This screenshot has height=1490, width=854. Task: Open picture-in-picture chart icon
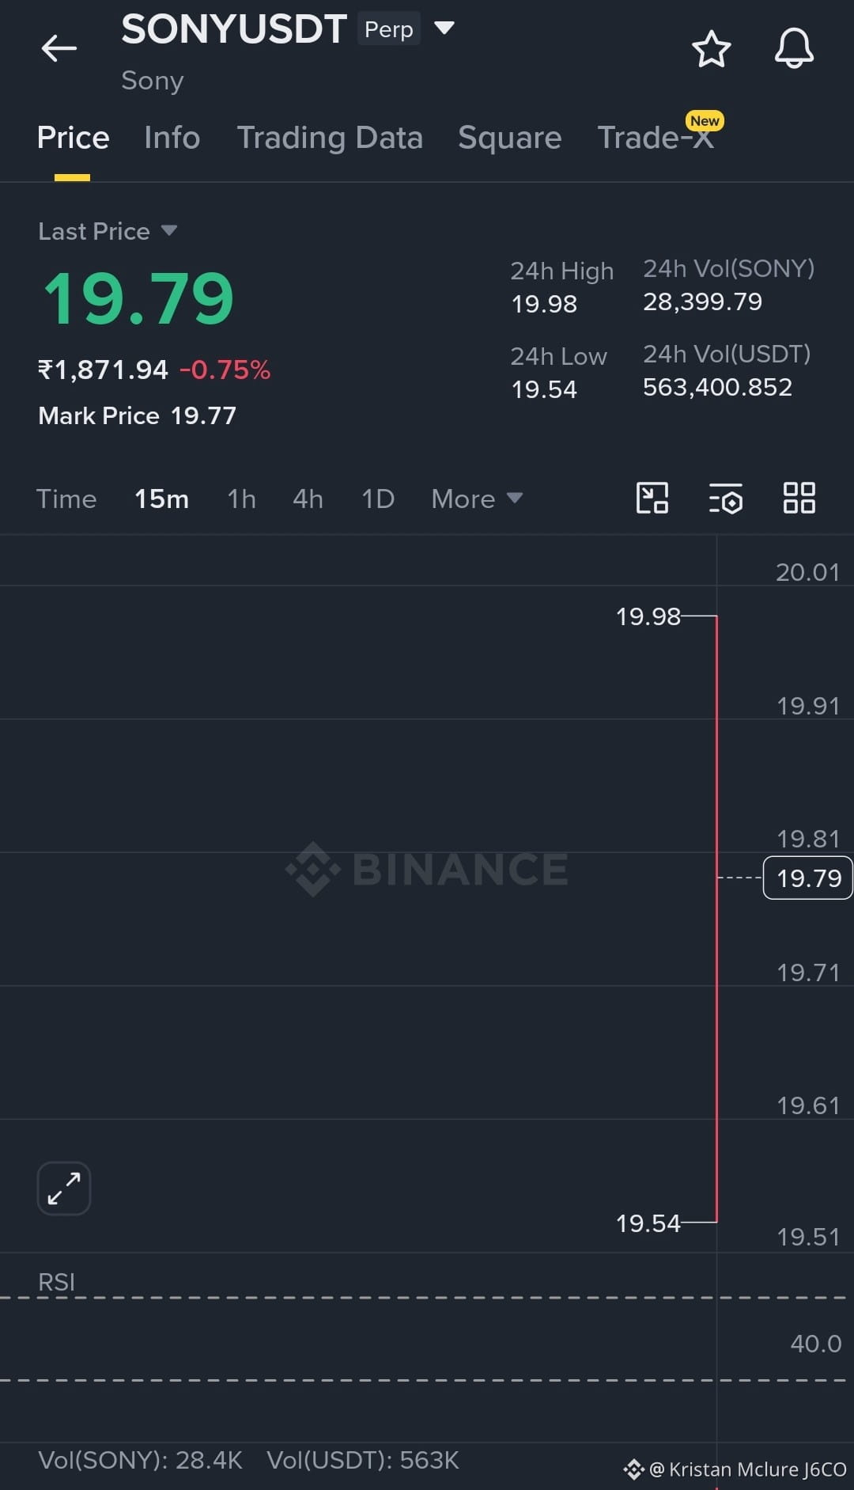[x=652, y=499]
